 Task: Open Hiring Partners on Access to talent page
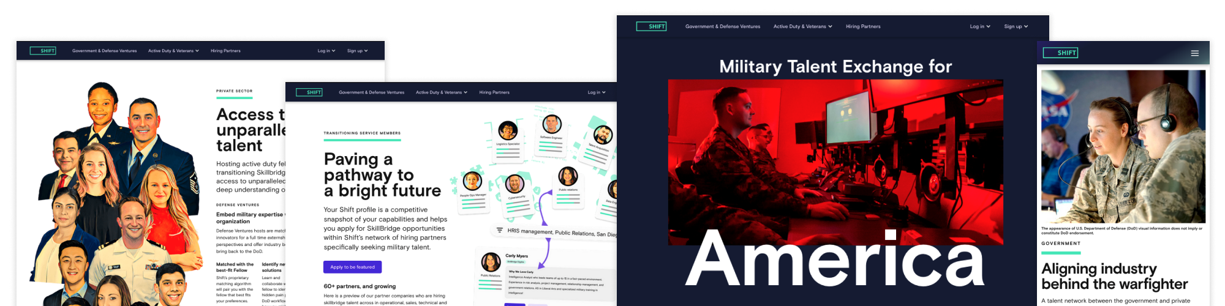225,51
